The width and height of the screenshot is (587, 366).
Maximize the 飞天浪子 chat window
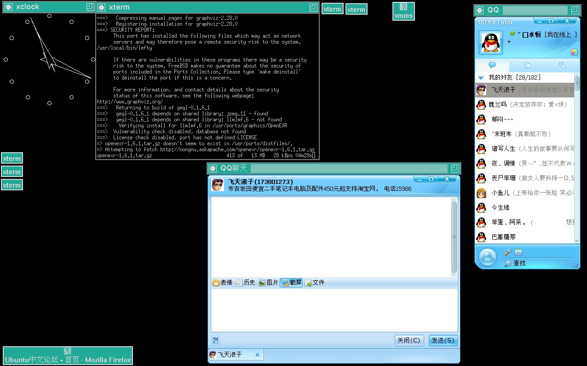[x=431, y=179]
